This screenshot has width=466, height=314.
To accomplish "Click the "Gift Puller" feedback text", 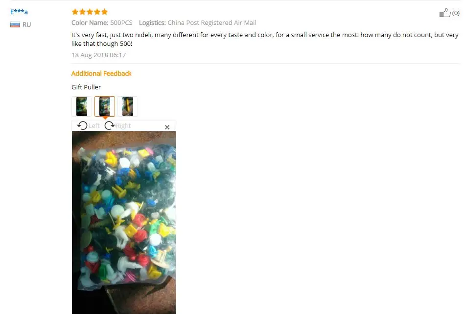I will click(86, 87).
